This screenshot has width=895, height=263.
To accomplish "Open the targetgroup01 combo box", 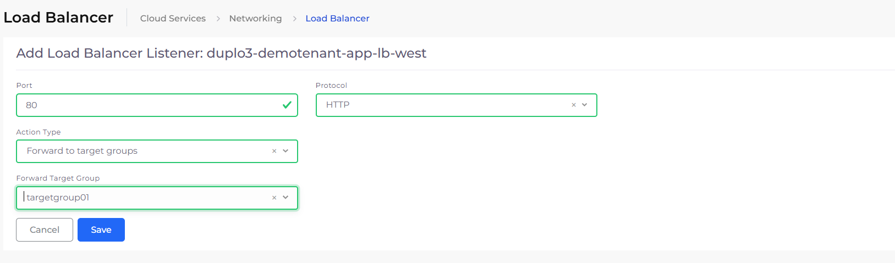I will click(x=157, y=198).
